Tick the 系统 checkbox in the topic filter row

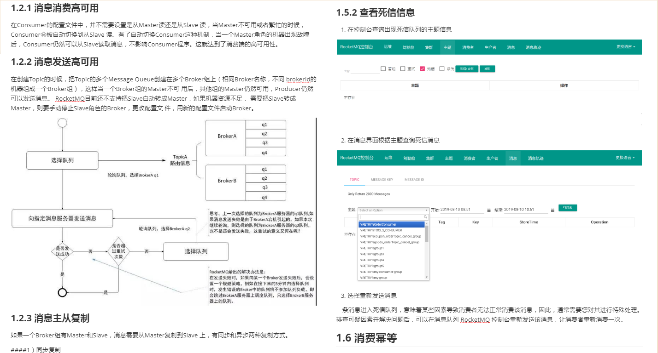tap(442, 69)
